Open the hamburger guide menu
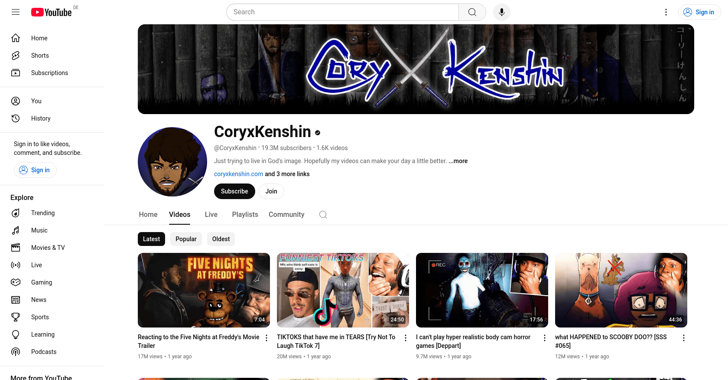Screen dimensions: 728x380 pyautogui.click(x=16, y=12)
